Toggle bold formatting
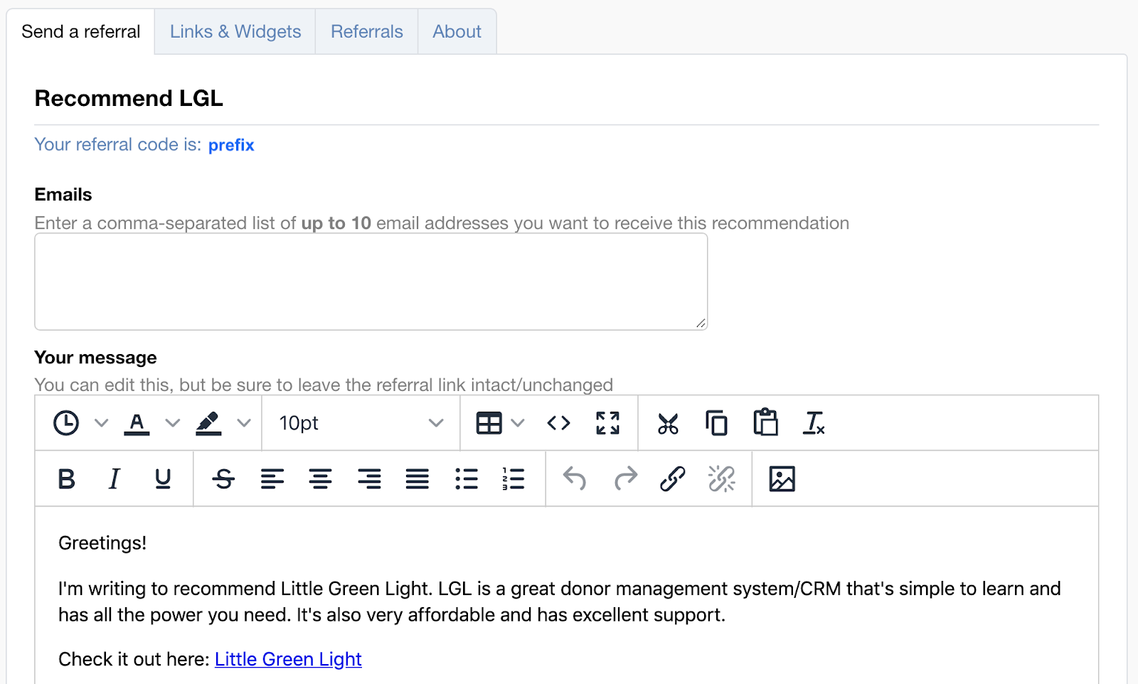The width and height of the screenshot is (1138, 684). tap(66, 479)
